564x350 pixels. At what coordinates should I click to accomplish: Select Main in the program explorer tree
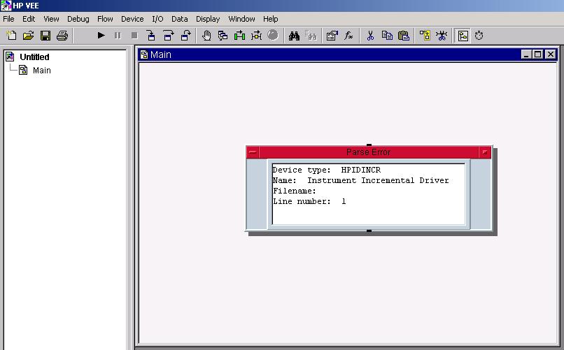(x=41, y=71)
